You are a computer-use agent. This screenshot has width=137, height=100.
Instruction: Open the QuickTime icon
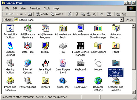(63, 81)
